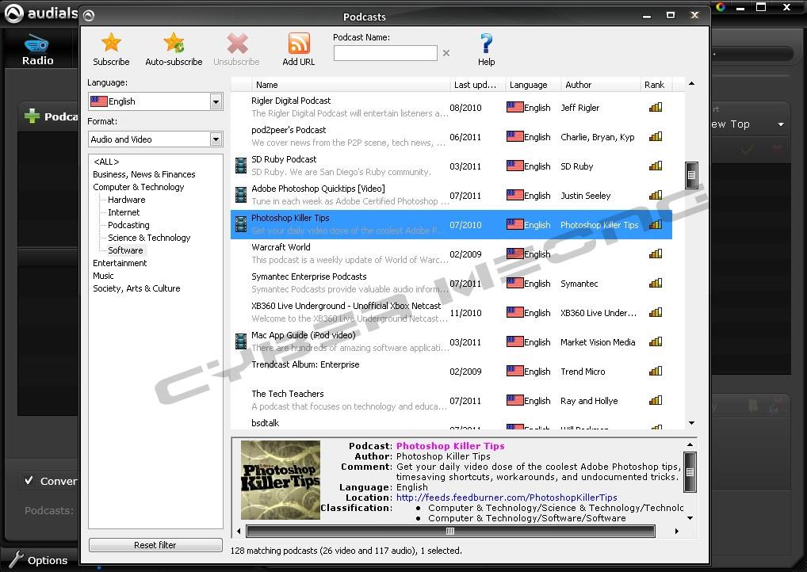Select Music category

[103, 276]
